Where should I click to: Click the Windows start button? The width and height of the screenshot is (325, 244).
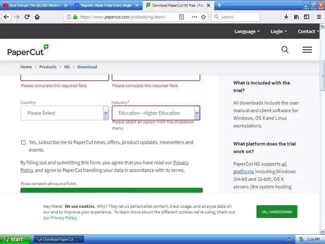point(15,239)
